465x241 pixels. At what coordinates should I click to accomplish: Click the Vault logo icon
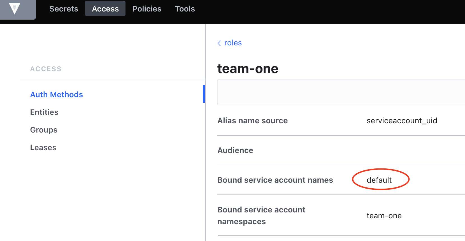point(15,9)
